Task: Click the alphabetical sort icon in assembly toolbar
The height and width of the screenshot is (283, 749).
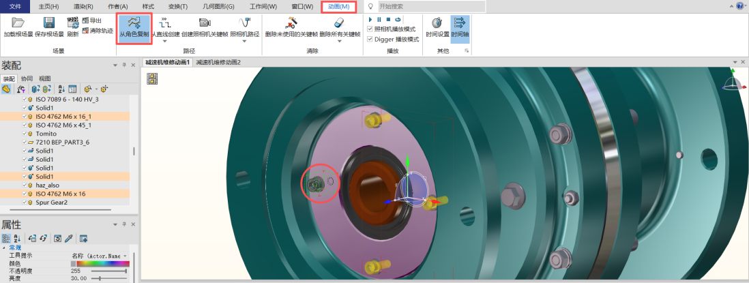Action: pos(61,89)
